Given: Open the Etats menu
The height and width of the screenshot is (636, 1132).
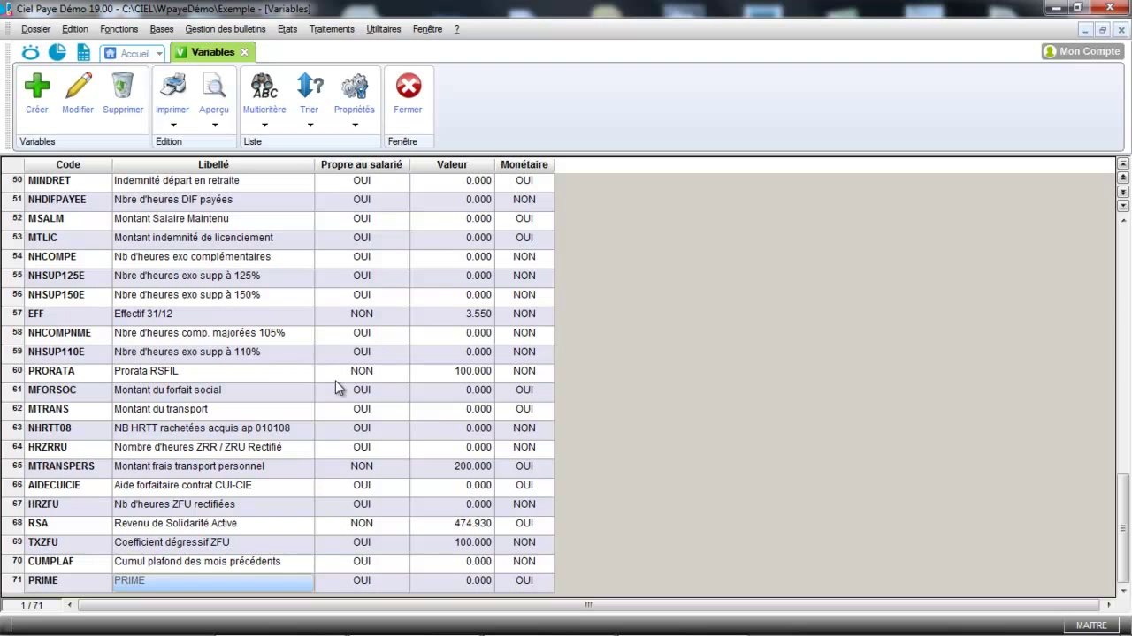Looking at the screenshot, I should point(287,29).
